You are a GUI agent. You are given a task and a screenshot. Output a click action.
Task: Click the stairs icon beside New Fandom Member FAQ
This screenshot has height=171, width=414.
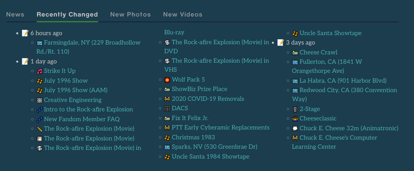tap(40, 119)
